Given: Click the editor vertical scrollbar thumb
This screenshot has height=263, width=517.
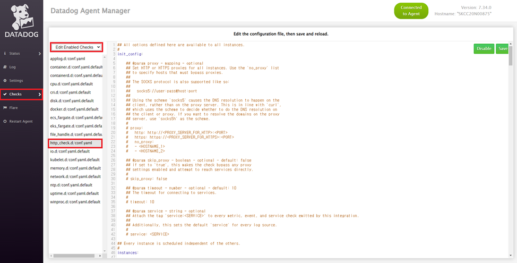Looking at the screenshot, I should pyautogui.click(x=511, y=56).
